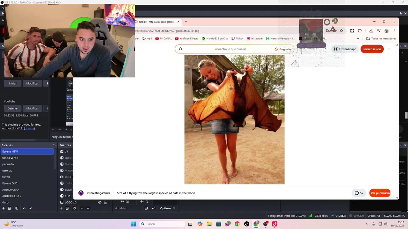Open audio mixer advanced gears icon

point(154,208)
